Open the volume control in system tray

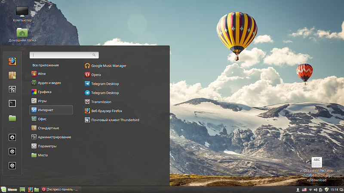(x=316, y=190)
